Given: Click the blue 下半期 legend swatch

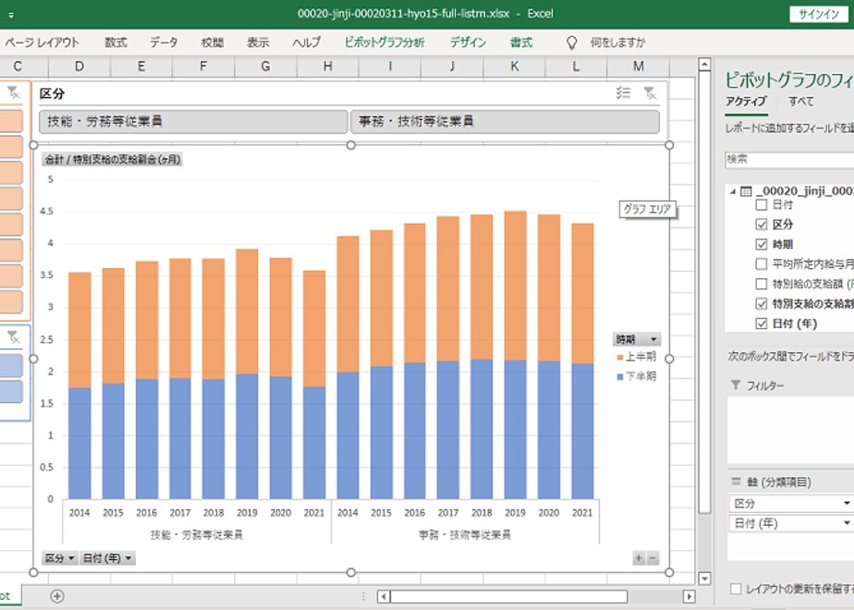Looking at the screenshot, I should pos(620,377).
